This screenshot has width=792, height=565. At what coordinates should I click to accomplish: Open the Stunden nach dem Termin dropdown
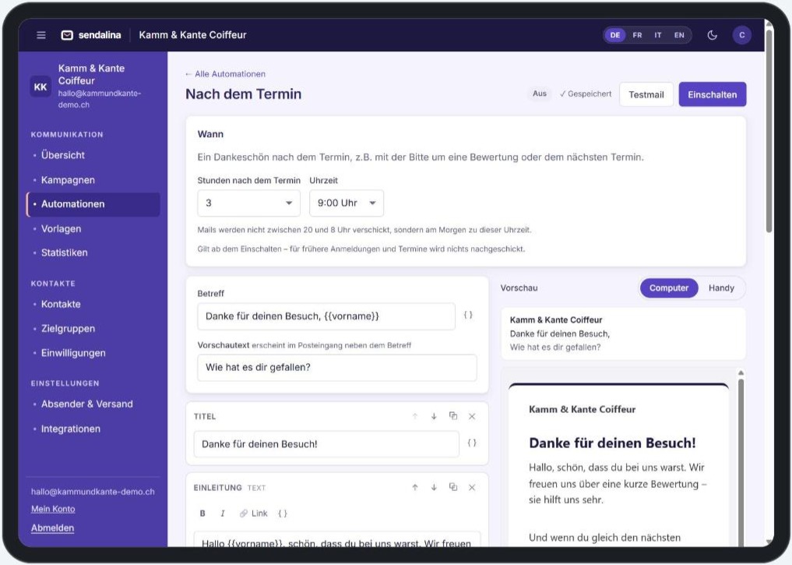click(x=248, y=203)
